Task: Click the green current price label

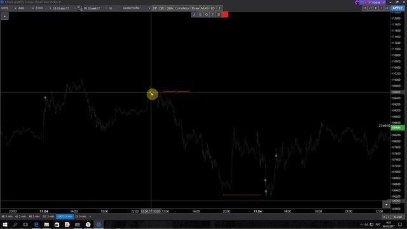Action: [397, 127]
